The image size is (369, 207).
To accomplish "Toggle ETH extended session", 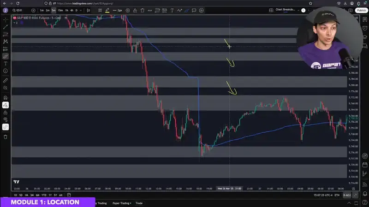I will 337,195.
